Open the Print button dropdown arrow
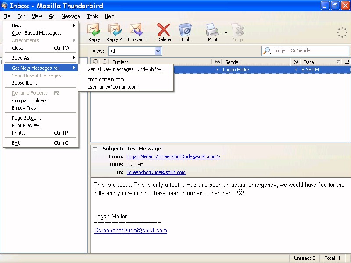The width and height of the screenshot is (351, 263). pyautogui.click(x=226, y=32)
